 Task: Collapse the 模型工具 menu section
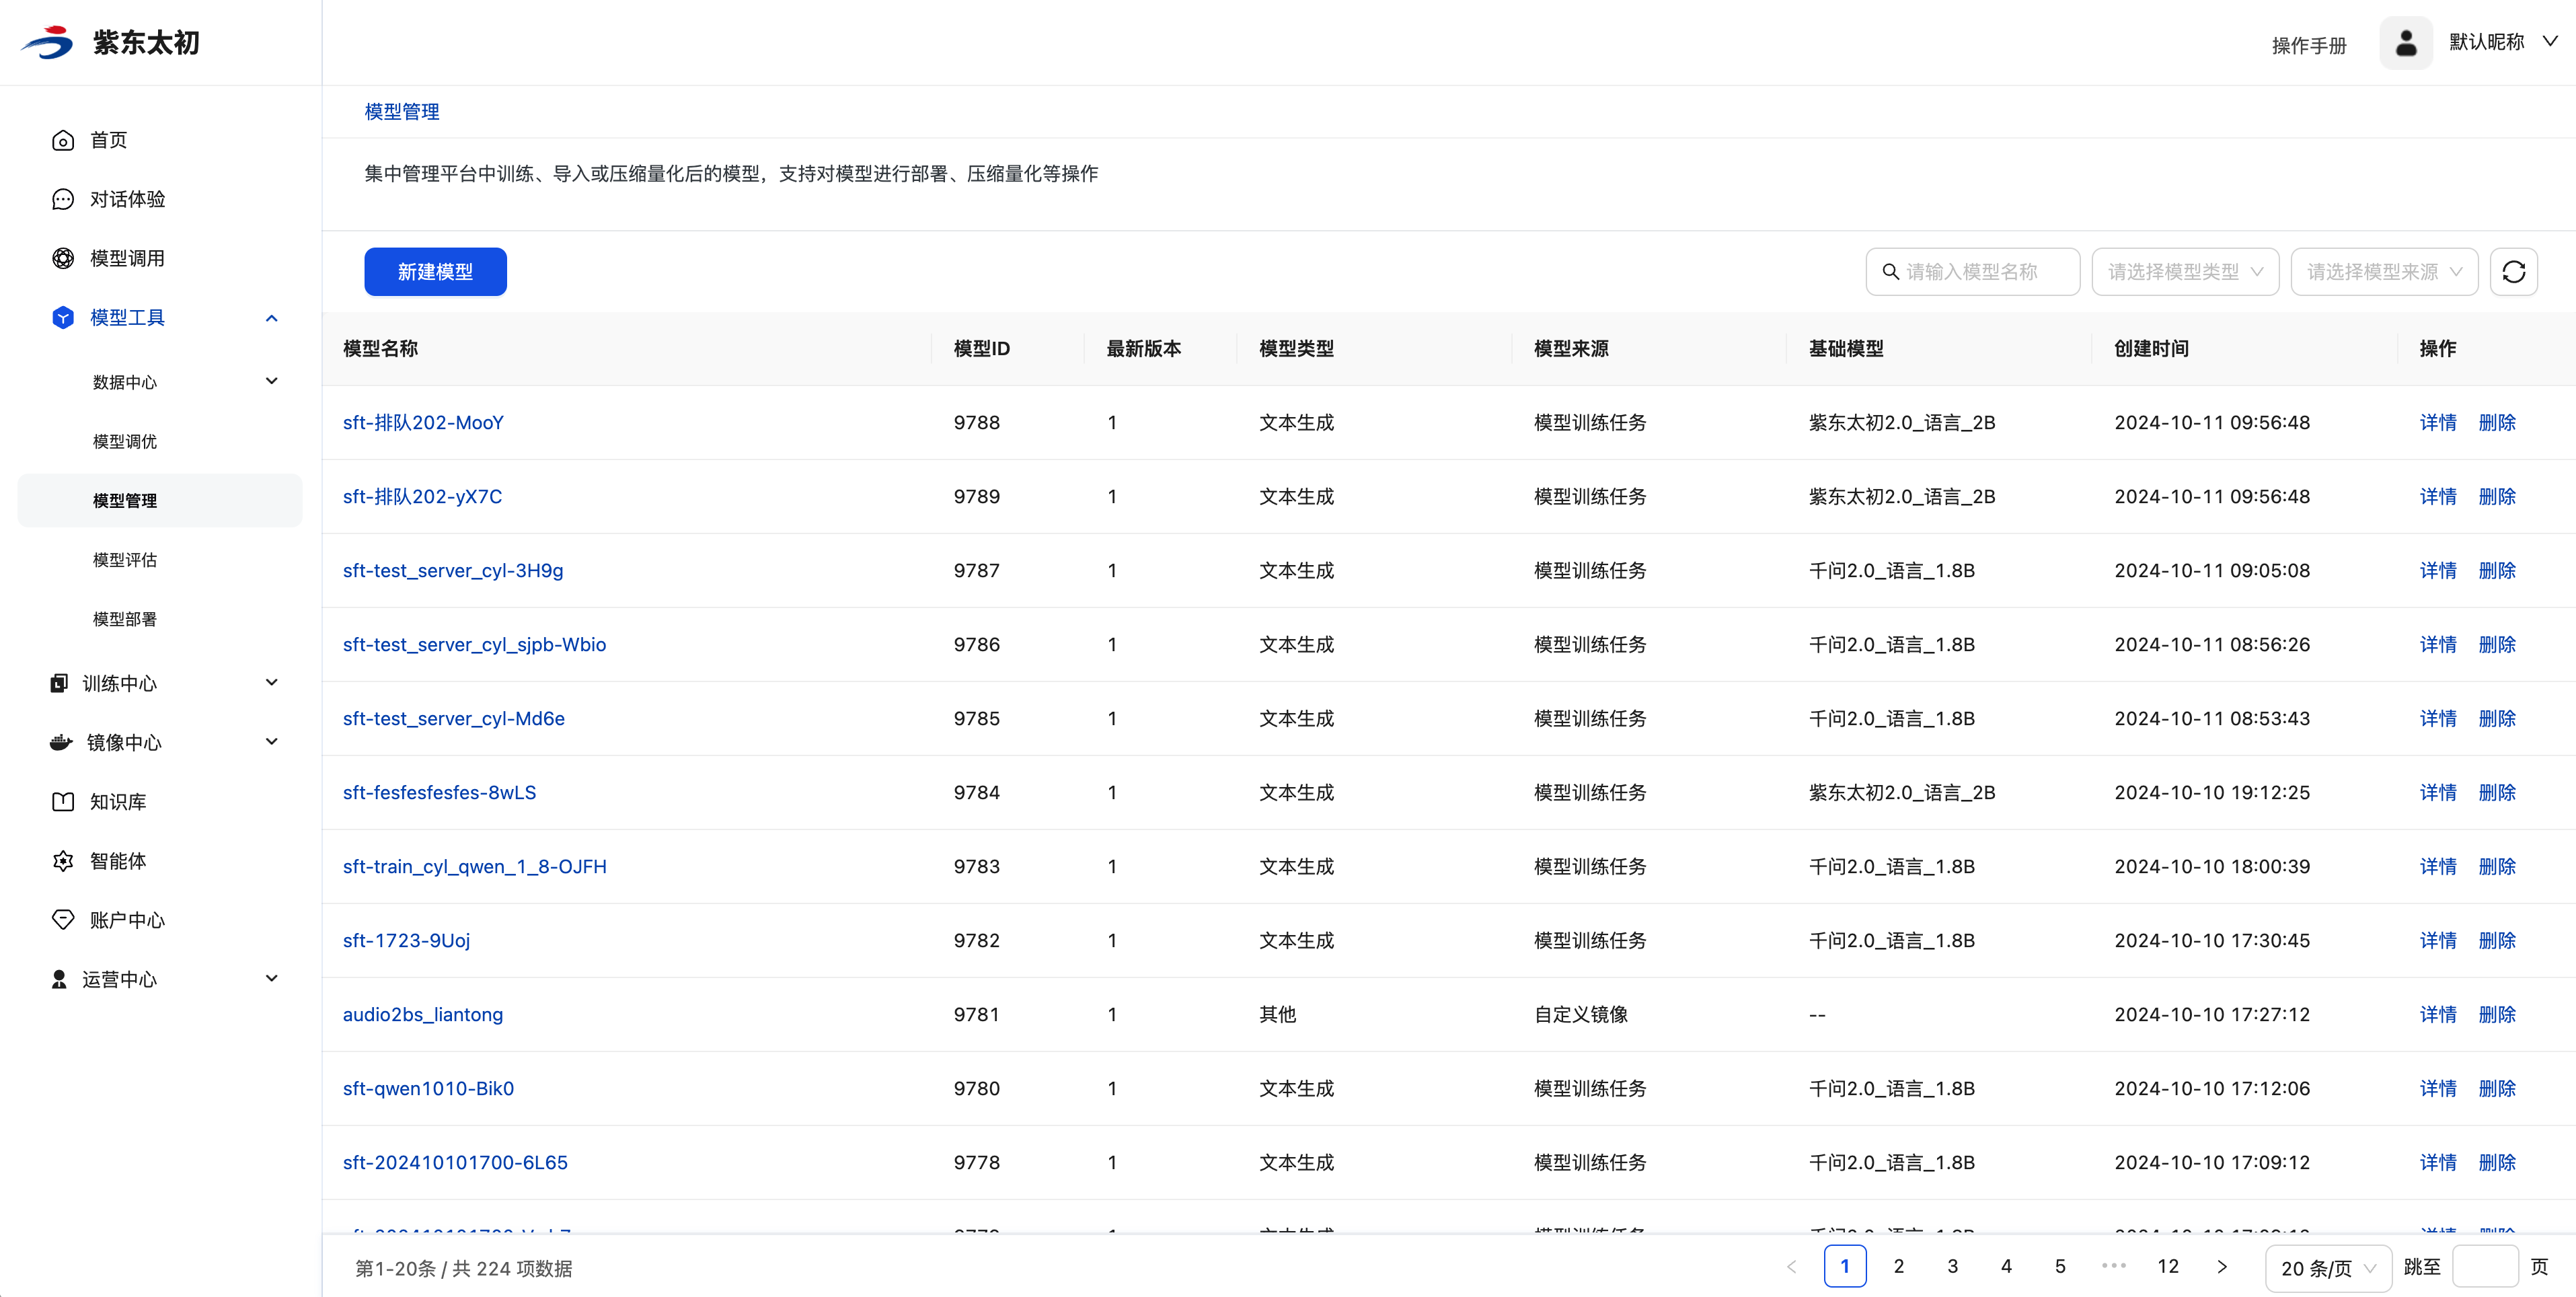point(271,318)
